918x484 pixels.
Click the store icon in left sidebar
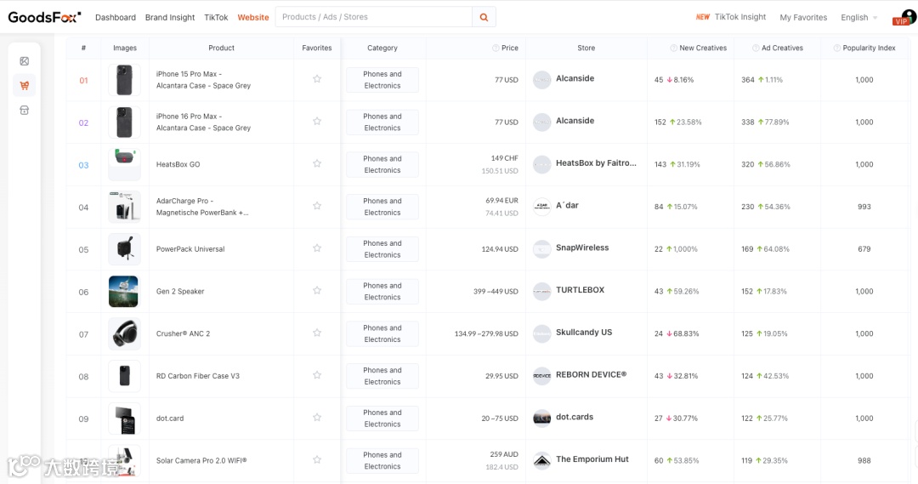(25, 110)
